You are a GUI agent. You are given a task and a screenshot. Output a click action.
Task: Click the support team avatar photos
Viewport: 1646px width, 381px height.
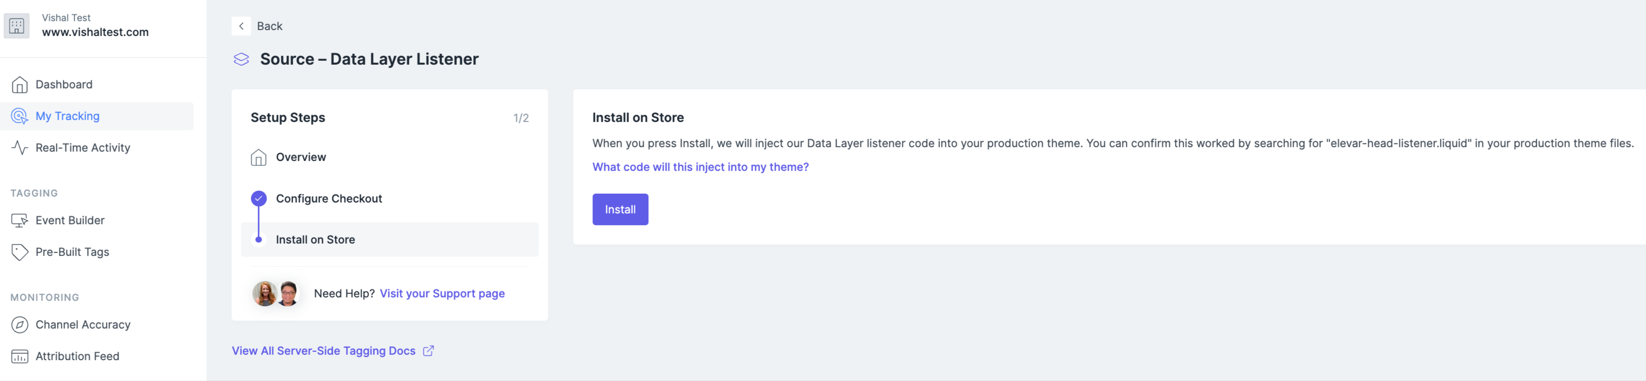(x=276, y=294)
